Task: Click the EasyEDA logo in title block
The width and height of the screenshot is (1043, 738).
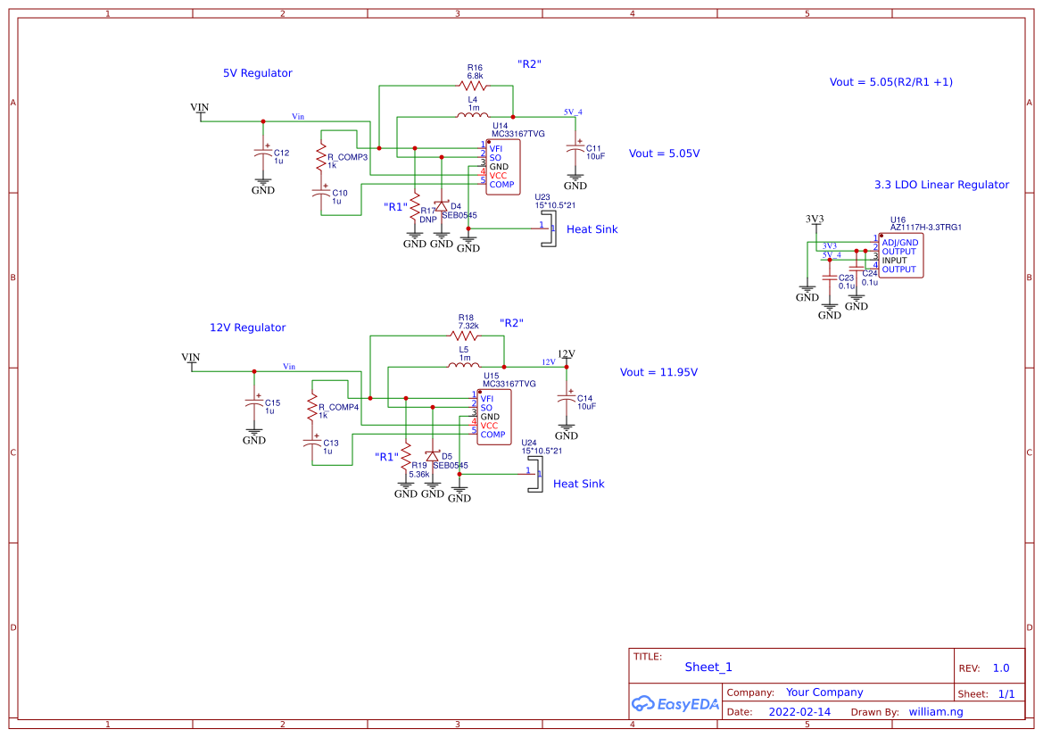Action: tap(675, 704)
